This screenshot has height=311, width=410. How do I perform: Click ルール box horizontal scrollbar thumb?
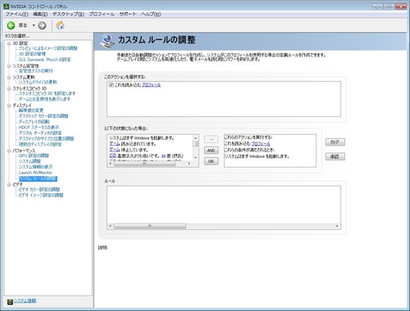tap(150, 226)
